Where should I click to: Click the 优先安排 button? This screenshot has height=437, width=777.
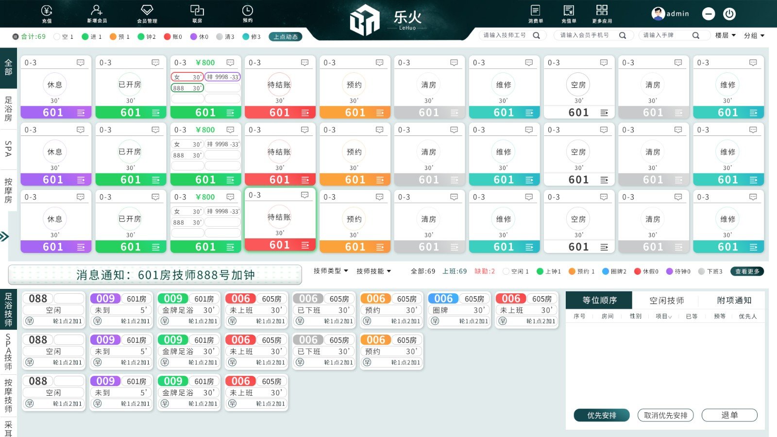(x=601, y=415)
